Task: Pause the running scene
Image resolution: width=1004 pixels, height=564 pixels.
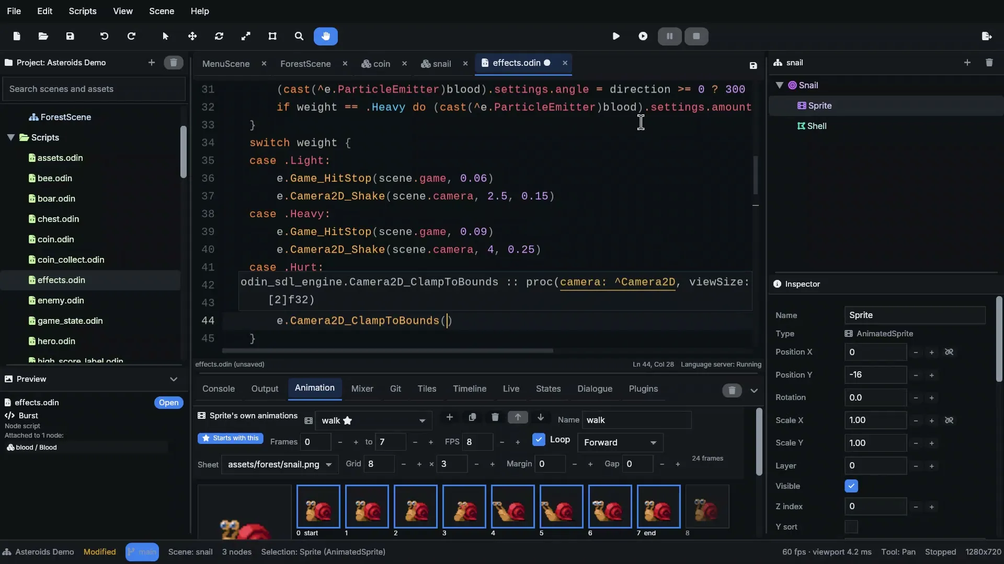Action: pos(669,36)
